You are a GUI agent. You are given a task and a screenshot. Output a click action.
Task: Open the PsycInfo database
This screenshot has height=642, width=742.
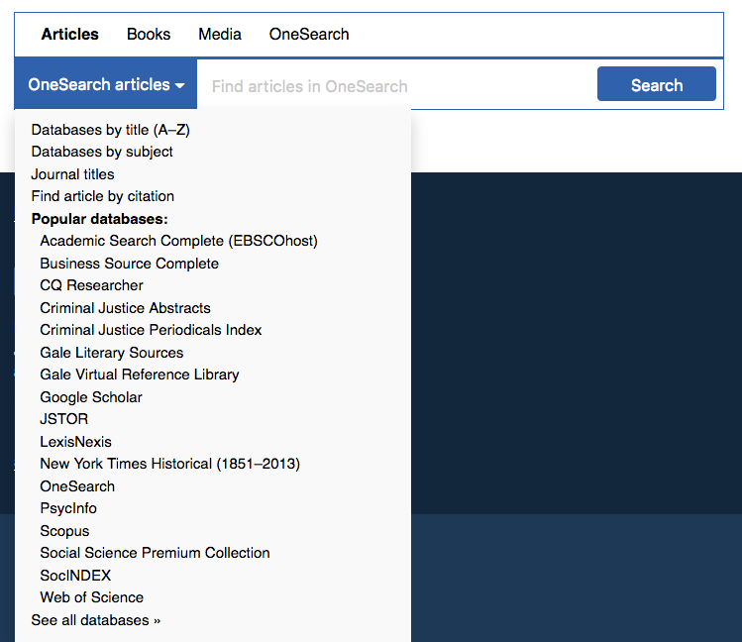(68, 508)
